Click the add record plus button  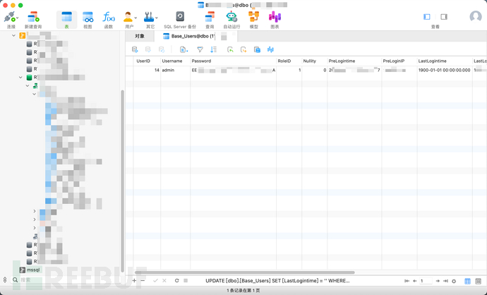coord(134,280)
